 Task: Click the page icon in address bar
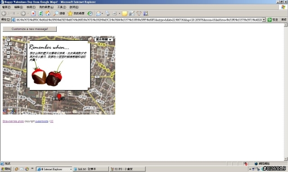click(x=14, y=20)
